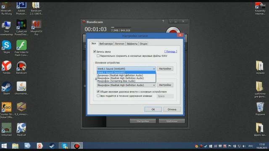This screenshot has width=269, height=151.
Task: Click the Action Center flag tray icon
Action: (229, 146)
